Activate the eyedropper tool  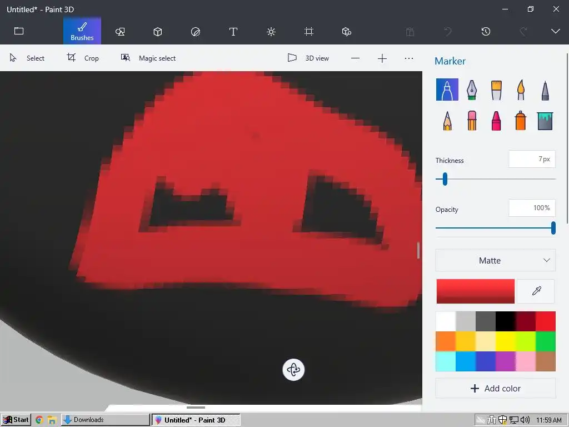point(536,291)
